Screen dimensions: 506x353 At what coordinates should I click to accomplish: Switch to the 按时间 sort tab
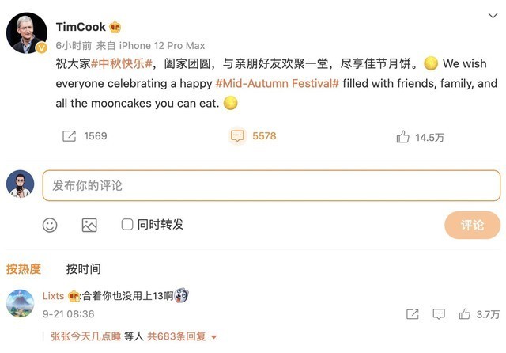pos(83,268)
